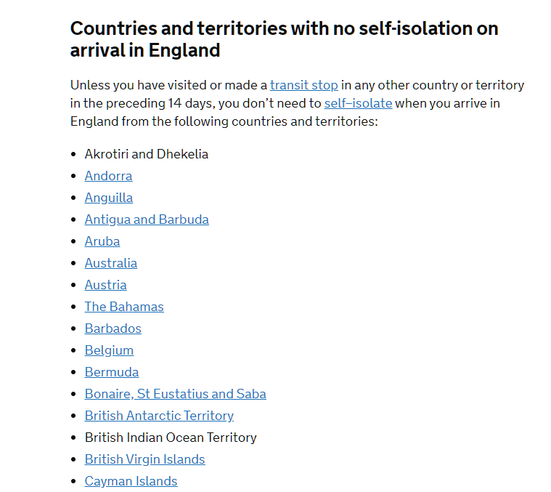This screenshot has width=551, height=492.
Task: Select the Cayman Islands link
Action: click(131, 481)
